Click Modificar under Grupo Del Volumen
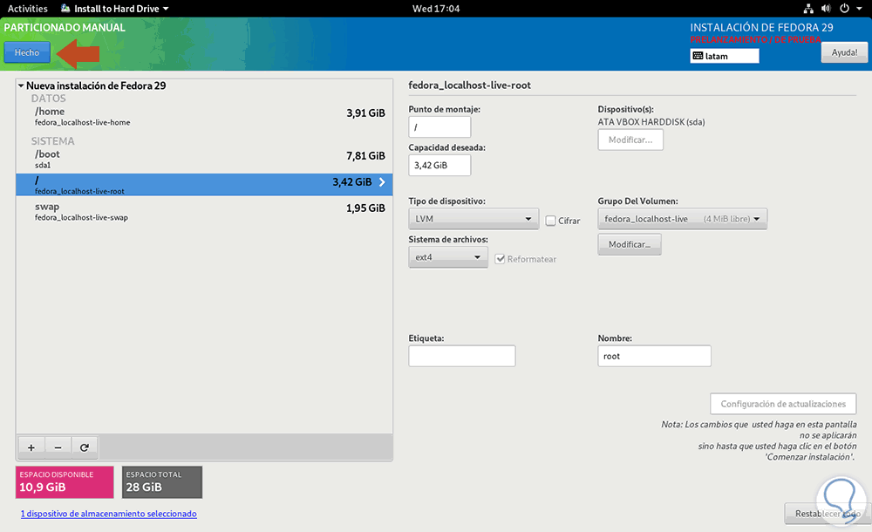This screenshot has width=872, height=532. point(629,244)
